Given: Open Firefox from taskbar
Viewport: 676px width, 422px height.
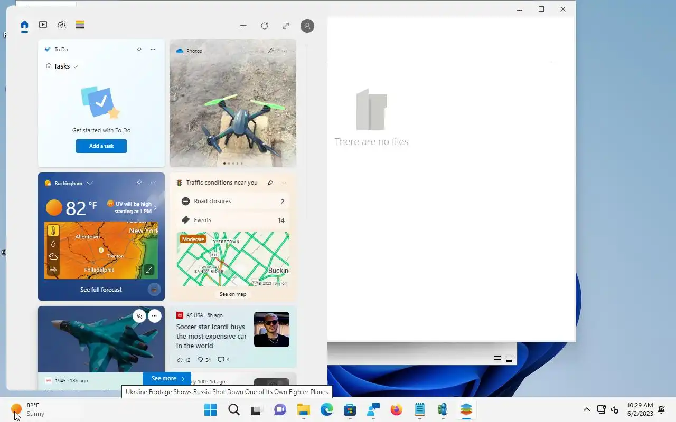Looking at the screenshot, I should tap(396, 410).
